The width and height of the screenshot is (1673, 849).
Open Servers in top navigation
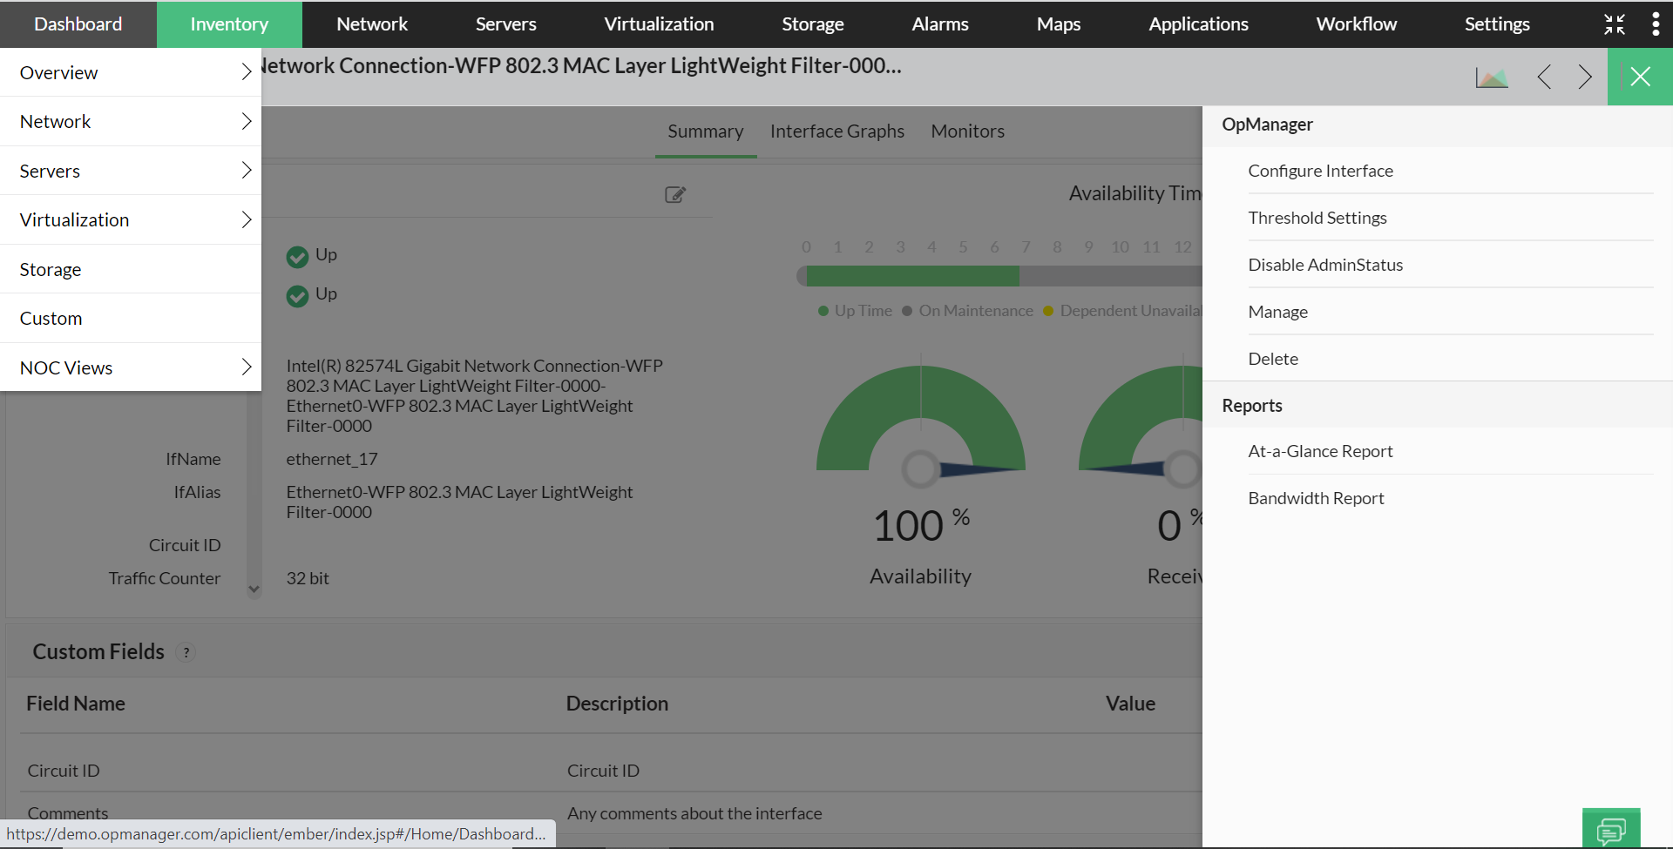(x=505, y=24)
